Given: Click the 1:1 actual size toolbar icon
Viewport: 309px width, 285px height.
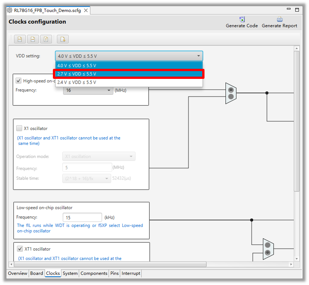Looking at the screenshot, I should [20, 39].
